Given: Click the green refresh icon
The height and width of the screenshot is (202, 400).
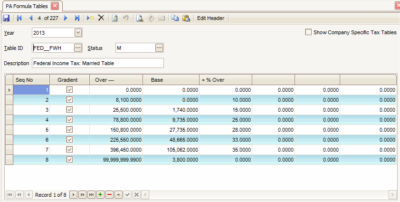Looking at the screenshot, I should (114, 18).
